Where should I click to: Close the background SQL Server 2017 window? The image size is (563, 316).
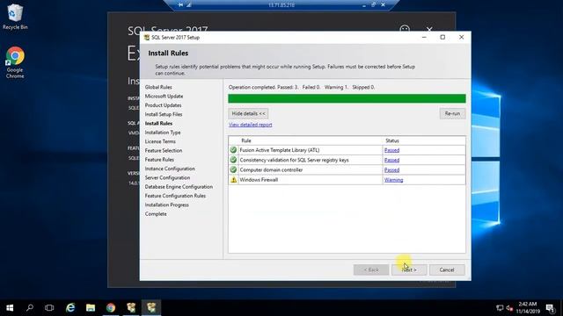[429, 29]
